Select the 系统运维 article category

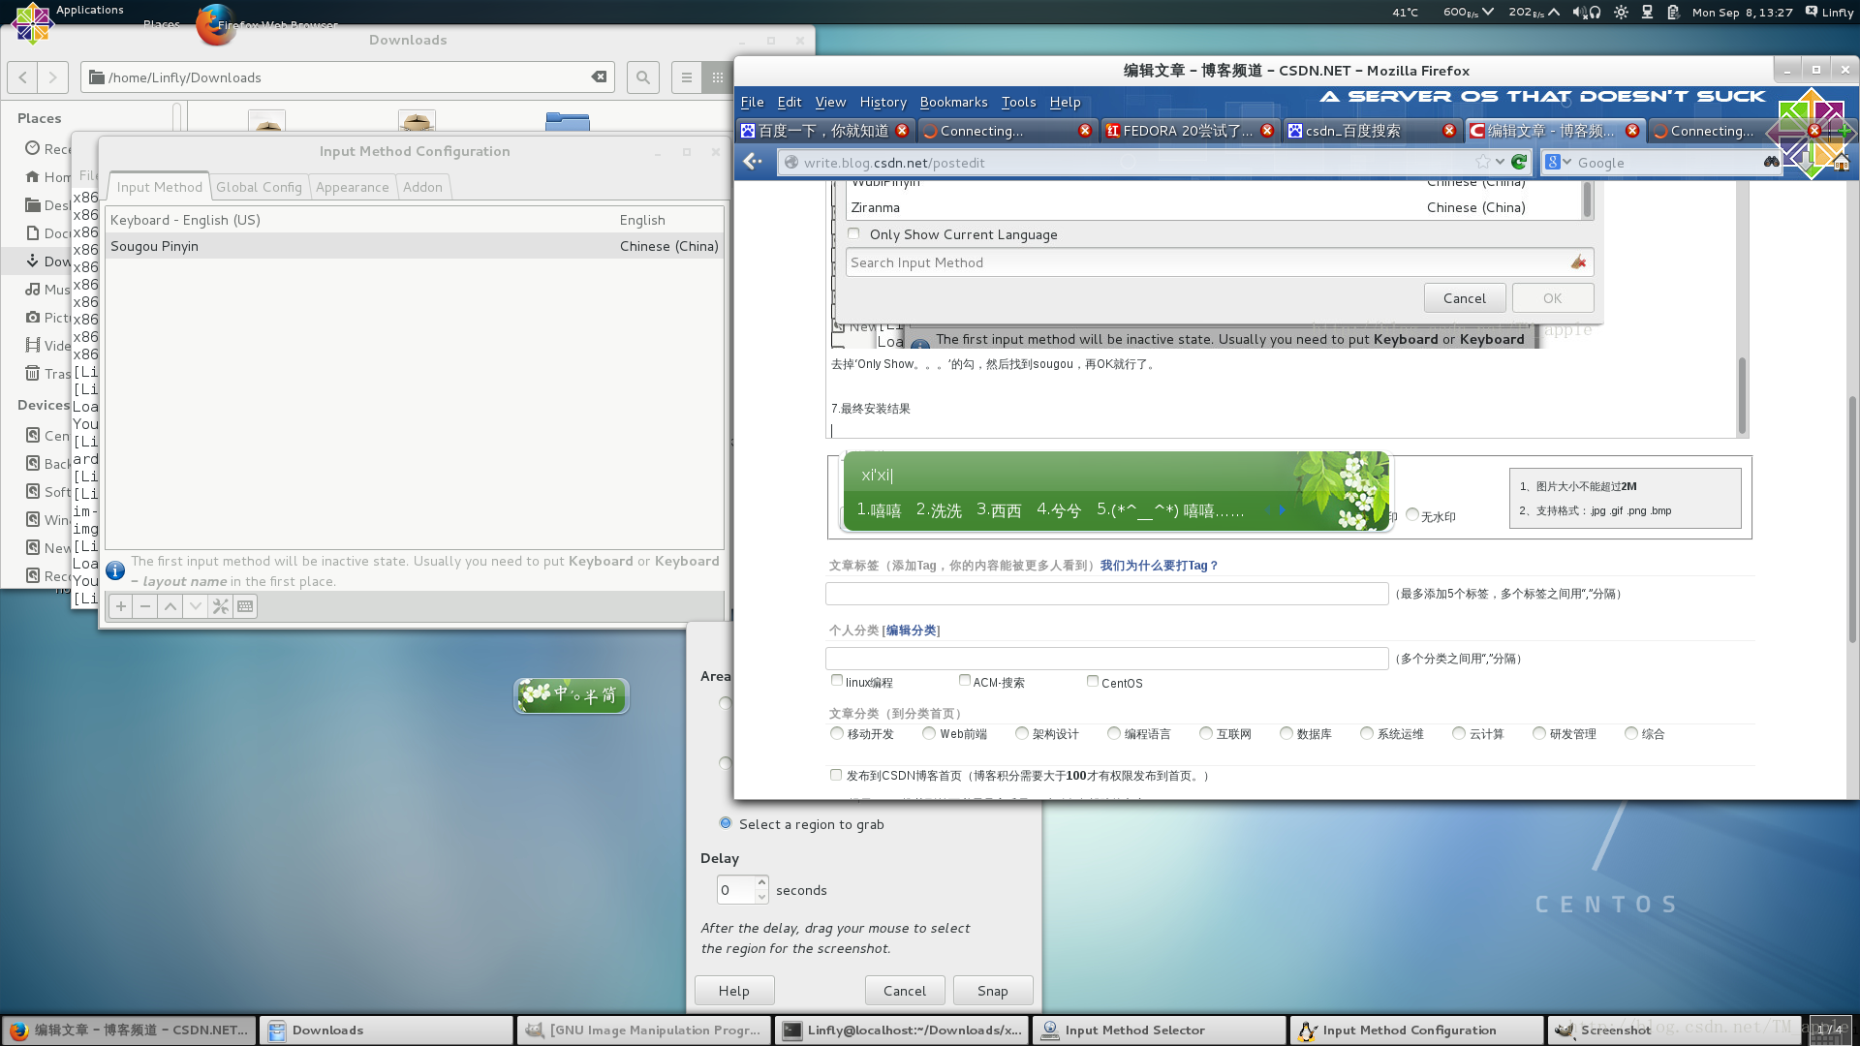(1367, 733)
